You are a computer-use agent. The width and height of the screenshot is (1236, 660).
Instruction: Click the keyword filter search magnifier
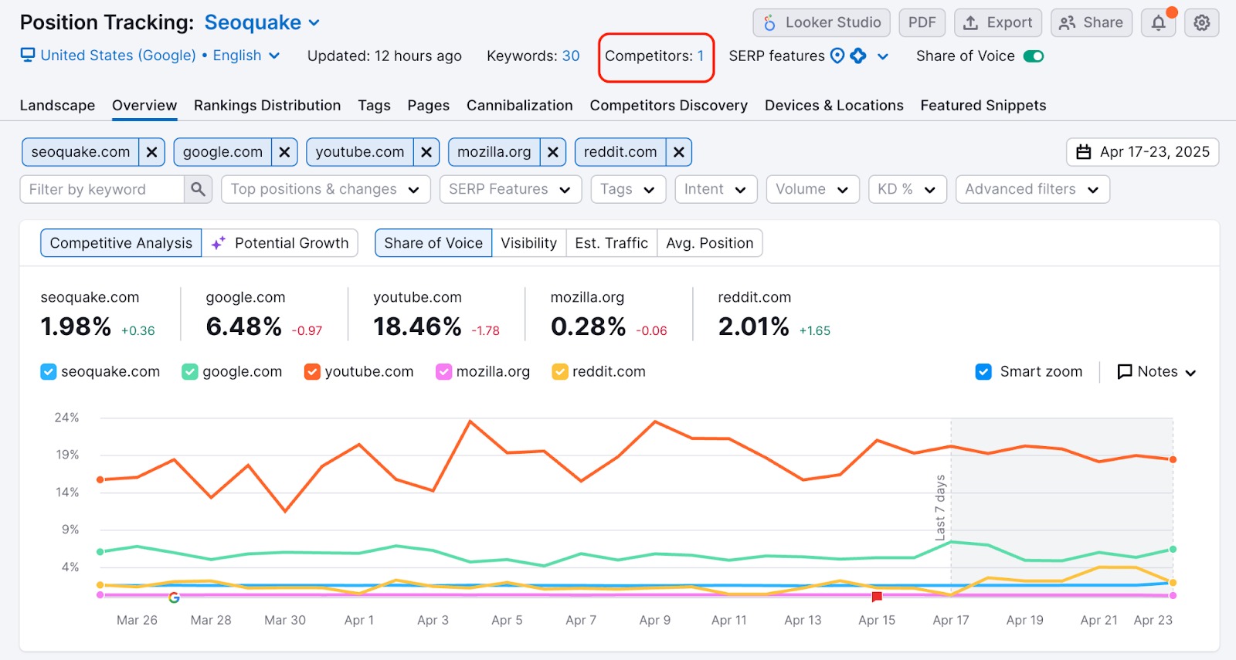click(199, 189)
